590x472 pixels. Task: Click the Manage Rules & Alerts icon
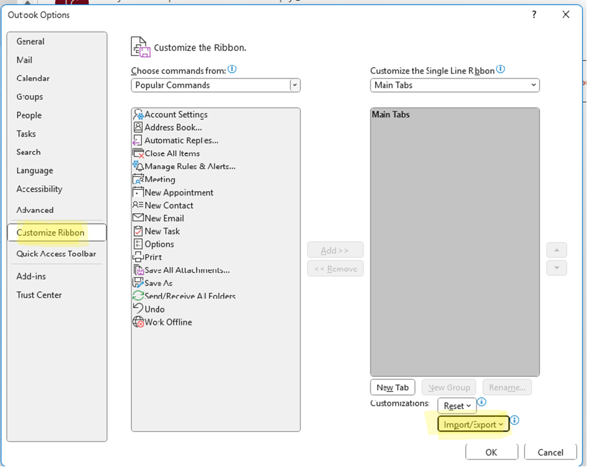pos(137,166)
